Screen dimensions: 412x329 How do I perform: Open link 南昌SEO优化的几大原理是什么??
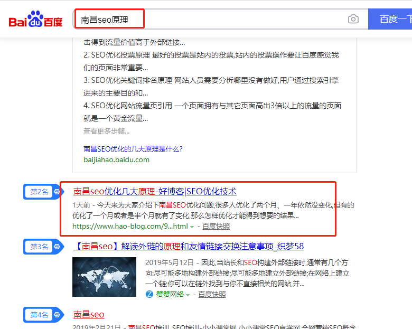[x=133, y=149]
